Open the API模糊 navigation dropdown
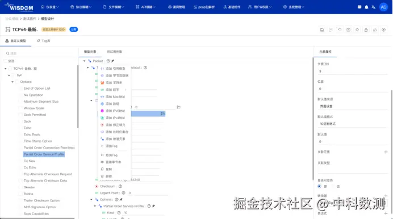 pos(145,7)
